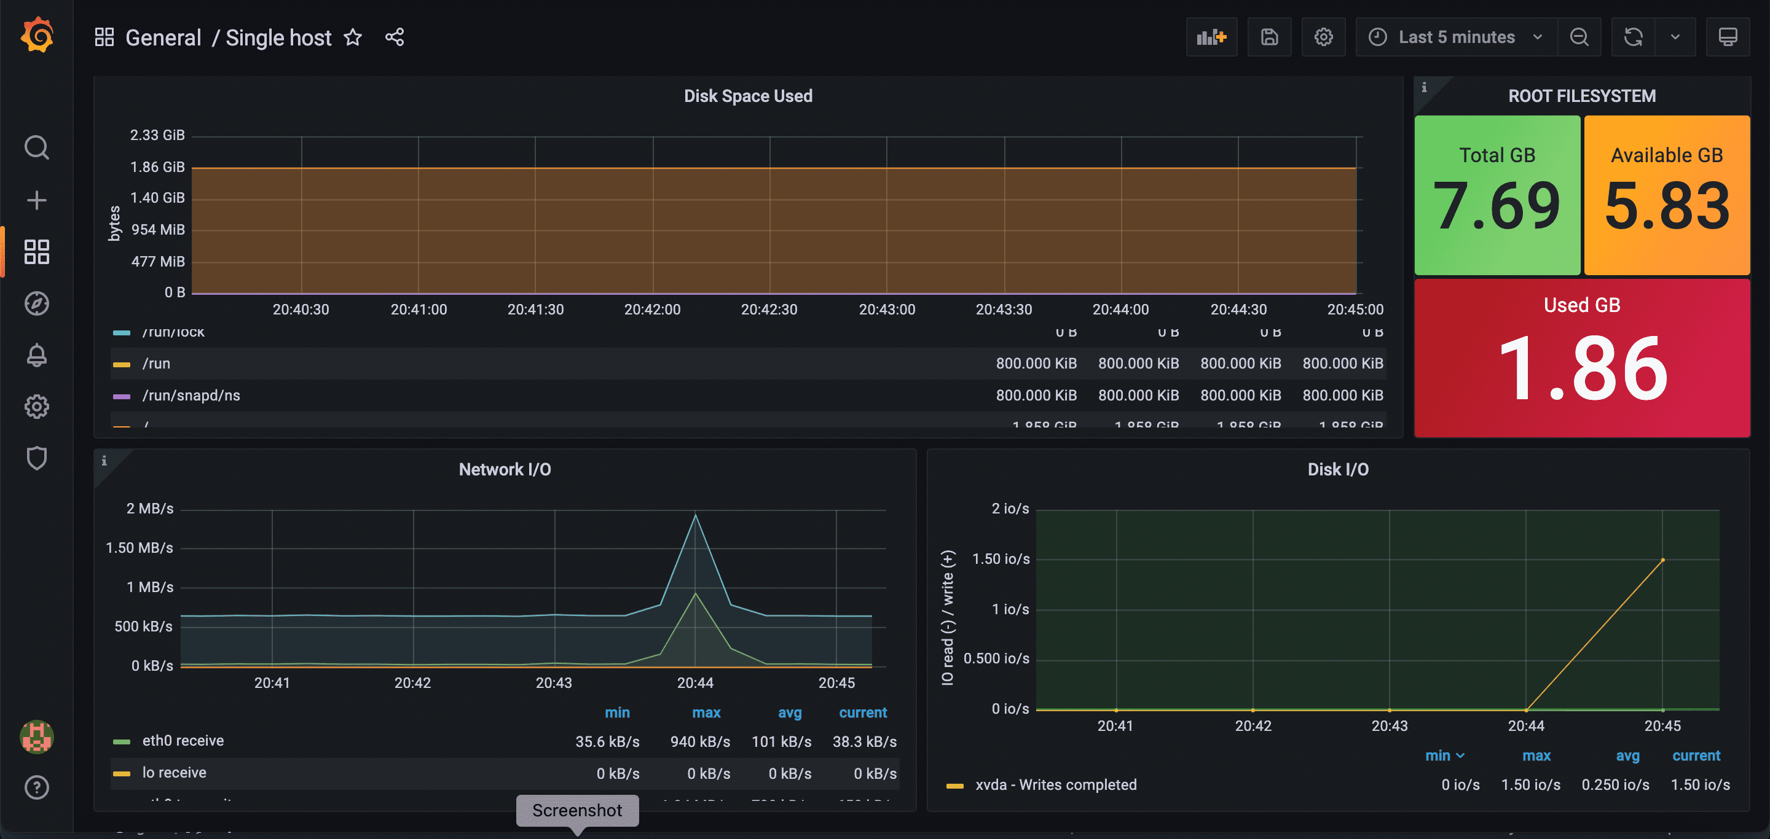Click the yellow lo receive color swatch

pyautogui.click(x=122, y=774)
